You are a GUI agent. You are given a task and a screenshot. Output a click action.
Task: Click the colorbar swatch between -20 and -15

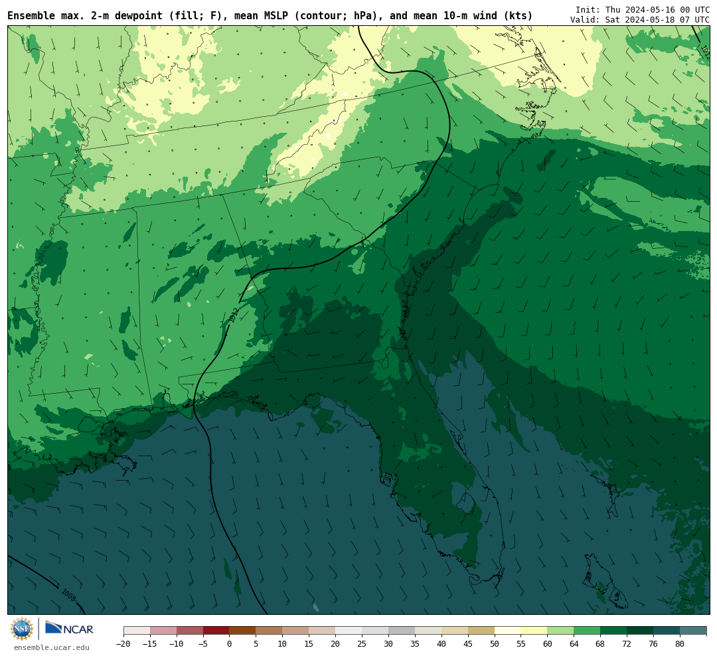tap(137, 631)
